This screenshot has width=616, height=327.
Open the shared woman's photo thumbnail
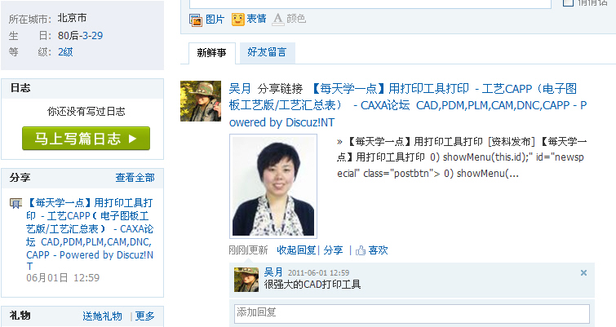(273, 186)
